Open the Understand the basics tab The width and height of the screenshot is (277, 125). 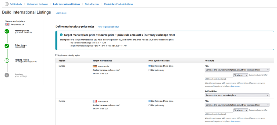click(x=37, y=4)
